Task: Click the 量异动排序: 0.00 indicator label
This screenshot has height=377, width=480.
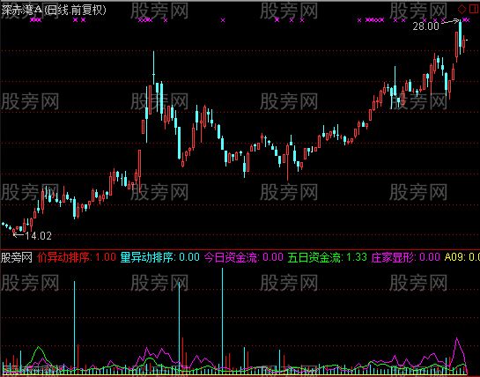Action: pyautogui.click(x=159, y=257)
